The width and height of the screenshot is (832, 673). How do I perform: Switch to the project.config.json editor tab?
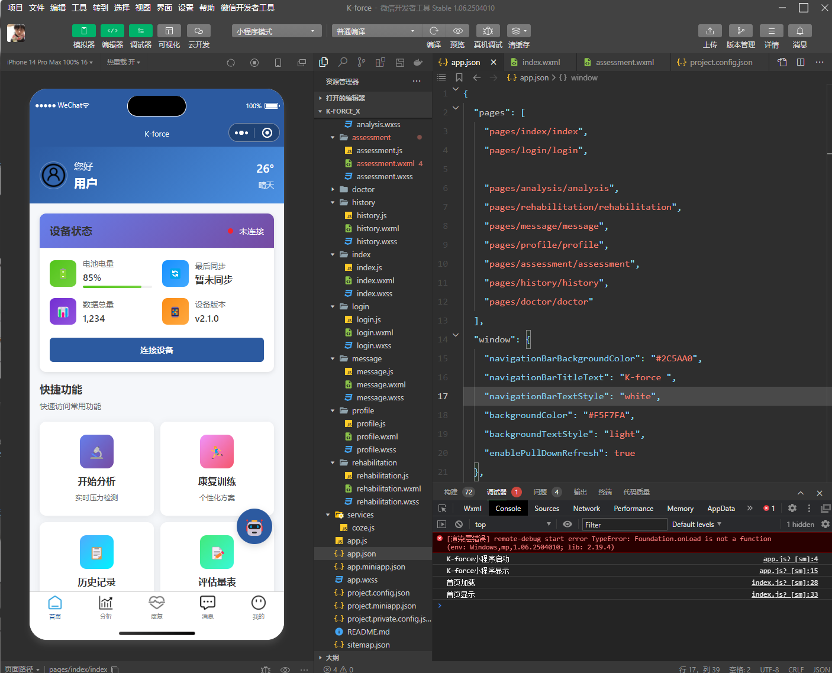[x=720, y=62]
